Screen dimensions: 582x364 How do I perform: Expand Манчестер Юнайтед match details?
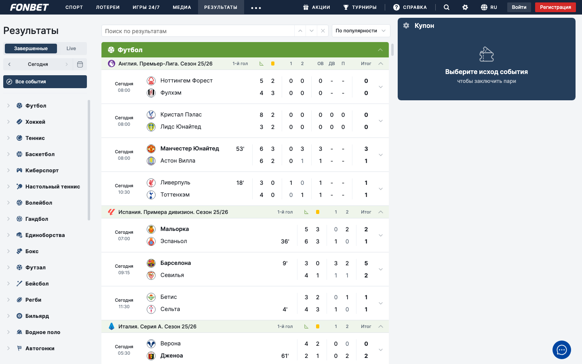pyautogui.click(x=380, y=155)
